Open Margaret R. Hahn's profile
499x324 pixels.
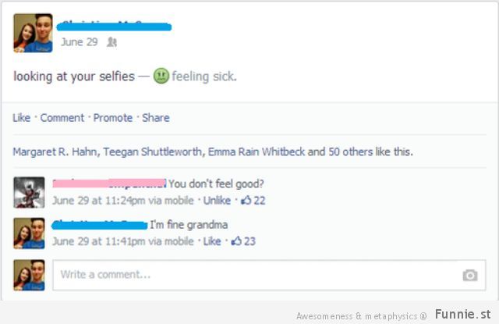tap(55, 151)
